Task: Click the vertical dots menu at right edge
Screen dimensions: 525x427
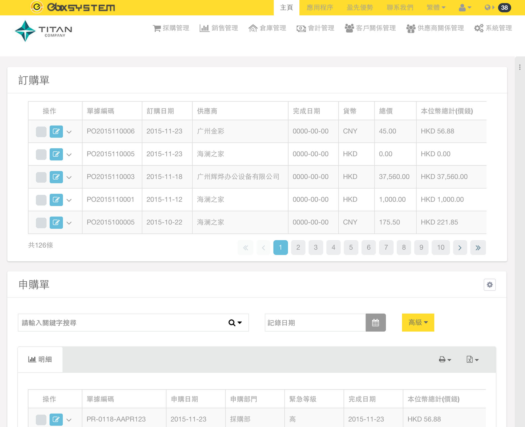Action: 520,67
